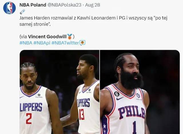Open Vincent Goodwill's profile mention
The width and height of the screenshot is (183, 134).
(47, 37)
